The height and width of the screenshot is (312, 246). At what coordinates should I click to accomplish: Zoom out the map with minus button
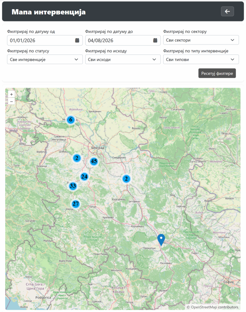[x=12, y=101]
